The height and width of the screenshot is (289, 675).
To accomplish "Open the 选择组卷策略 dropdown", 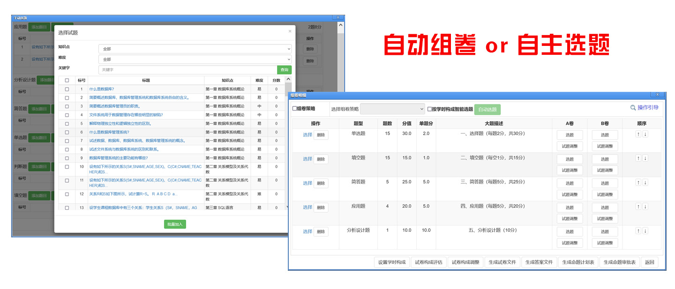I will [392, 109].
